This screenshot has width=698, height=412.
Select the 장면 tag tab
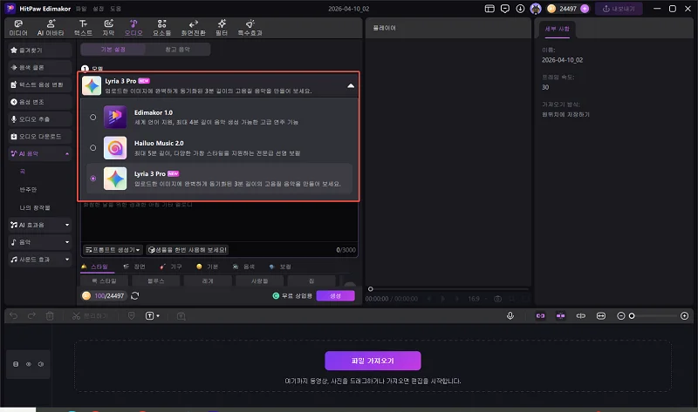[135, 267]
